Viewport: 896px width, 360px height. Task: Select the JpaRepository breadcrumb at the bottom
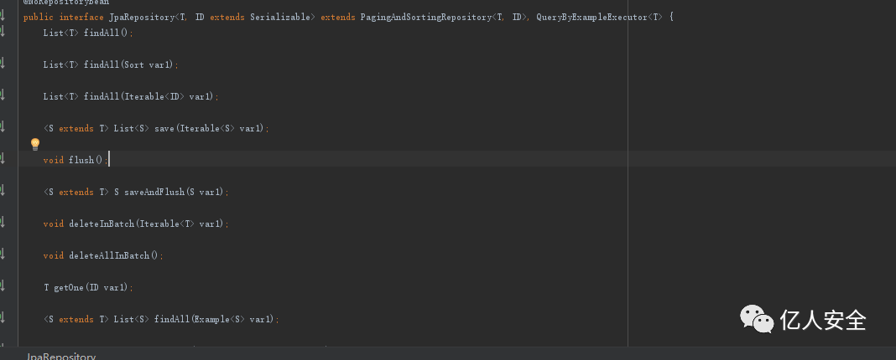click(61, 356)
